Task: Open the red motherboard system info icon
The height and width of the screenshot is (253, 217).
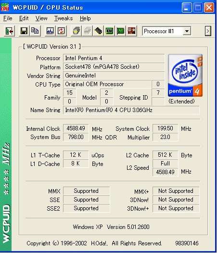Action: 131,31
